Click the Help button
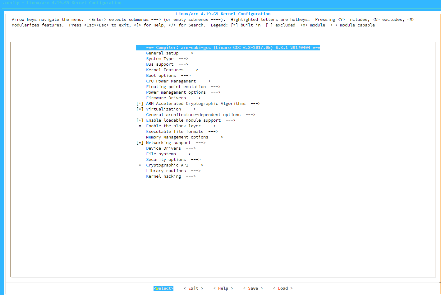 point(223,288)
